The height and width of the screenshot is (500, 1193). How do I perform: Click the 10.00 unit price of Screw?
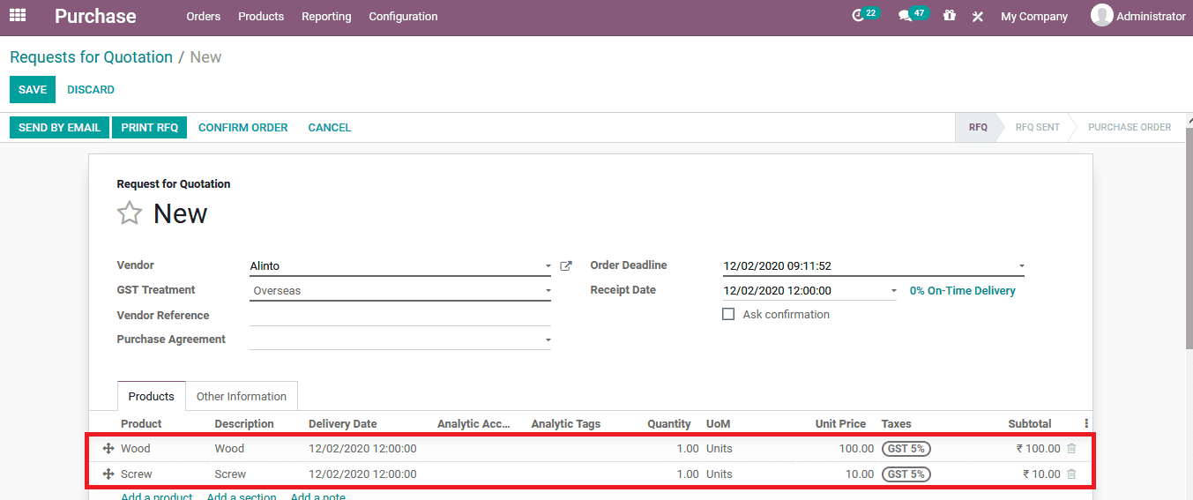point(860,474)
